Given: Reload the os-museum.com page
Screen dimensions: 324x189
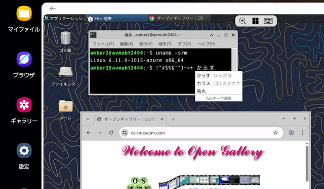Looking at the screenshot, I should (111, 133).
